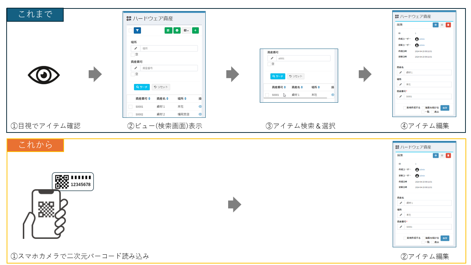471x265 pixels.
Task: Open the column list dropdown in the toolbar
Action: (x=186, y=31)
